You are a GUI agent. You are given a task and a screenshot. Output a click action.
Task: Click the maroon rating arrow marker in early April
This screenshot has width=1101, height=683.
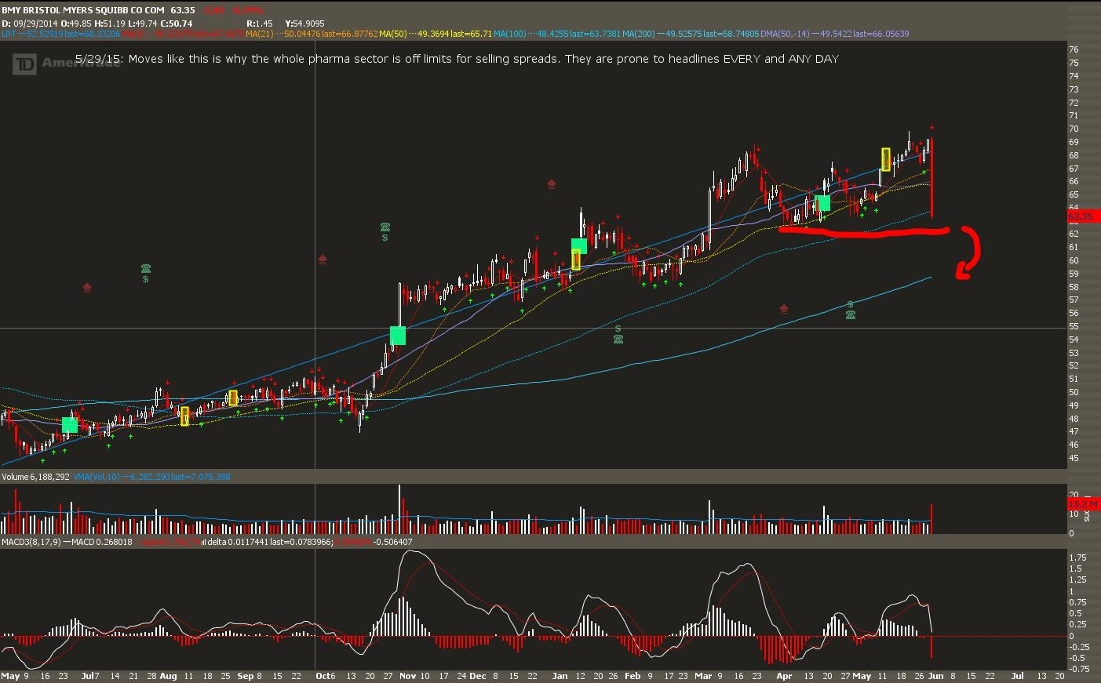[784, 309]
